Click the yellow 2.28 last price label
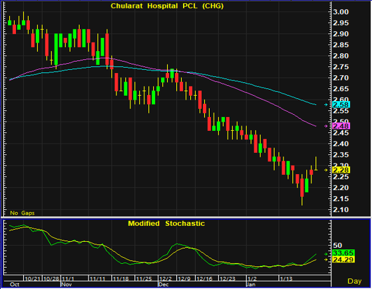The width and height of the screenshot is (372, 289). (x=341, y=170)
